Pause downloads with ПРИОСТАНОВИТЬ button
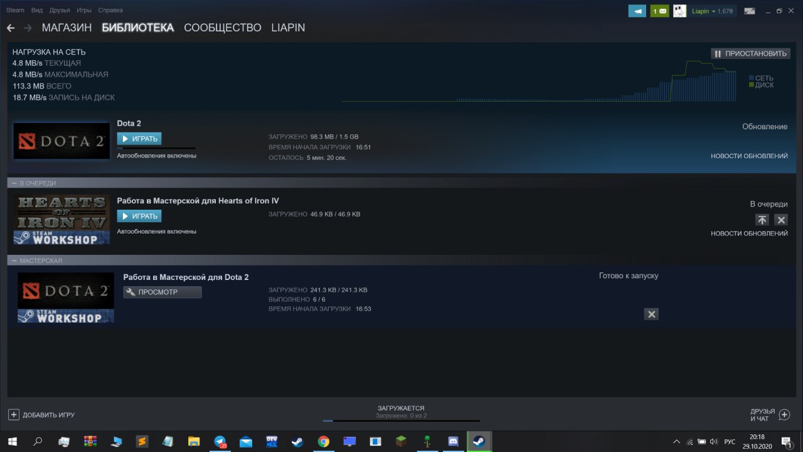The height and width of the screenshot is (452, 803). (750, 53)
